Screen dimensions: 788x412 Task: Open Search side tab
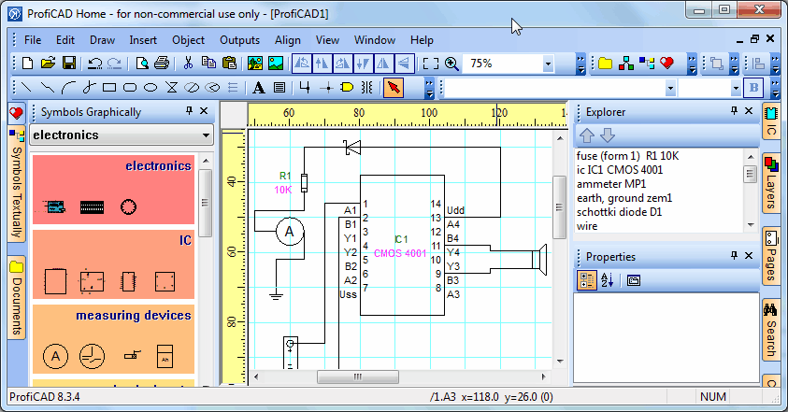[x=770, y=330]
